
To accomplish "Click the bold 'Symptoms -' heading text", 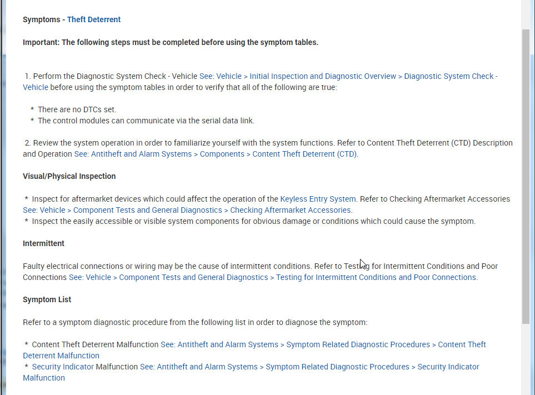I will pyautogui.click(x=43, y=19).
